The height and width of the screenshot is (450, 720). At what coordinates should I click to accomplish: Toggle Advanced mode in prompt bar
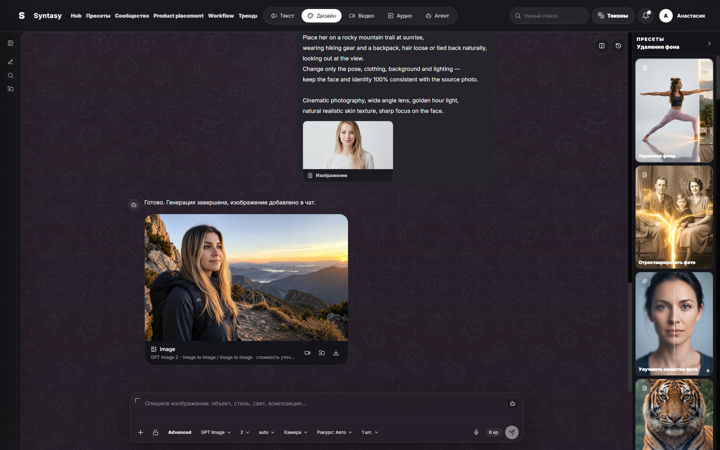[x=180, y=432]
